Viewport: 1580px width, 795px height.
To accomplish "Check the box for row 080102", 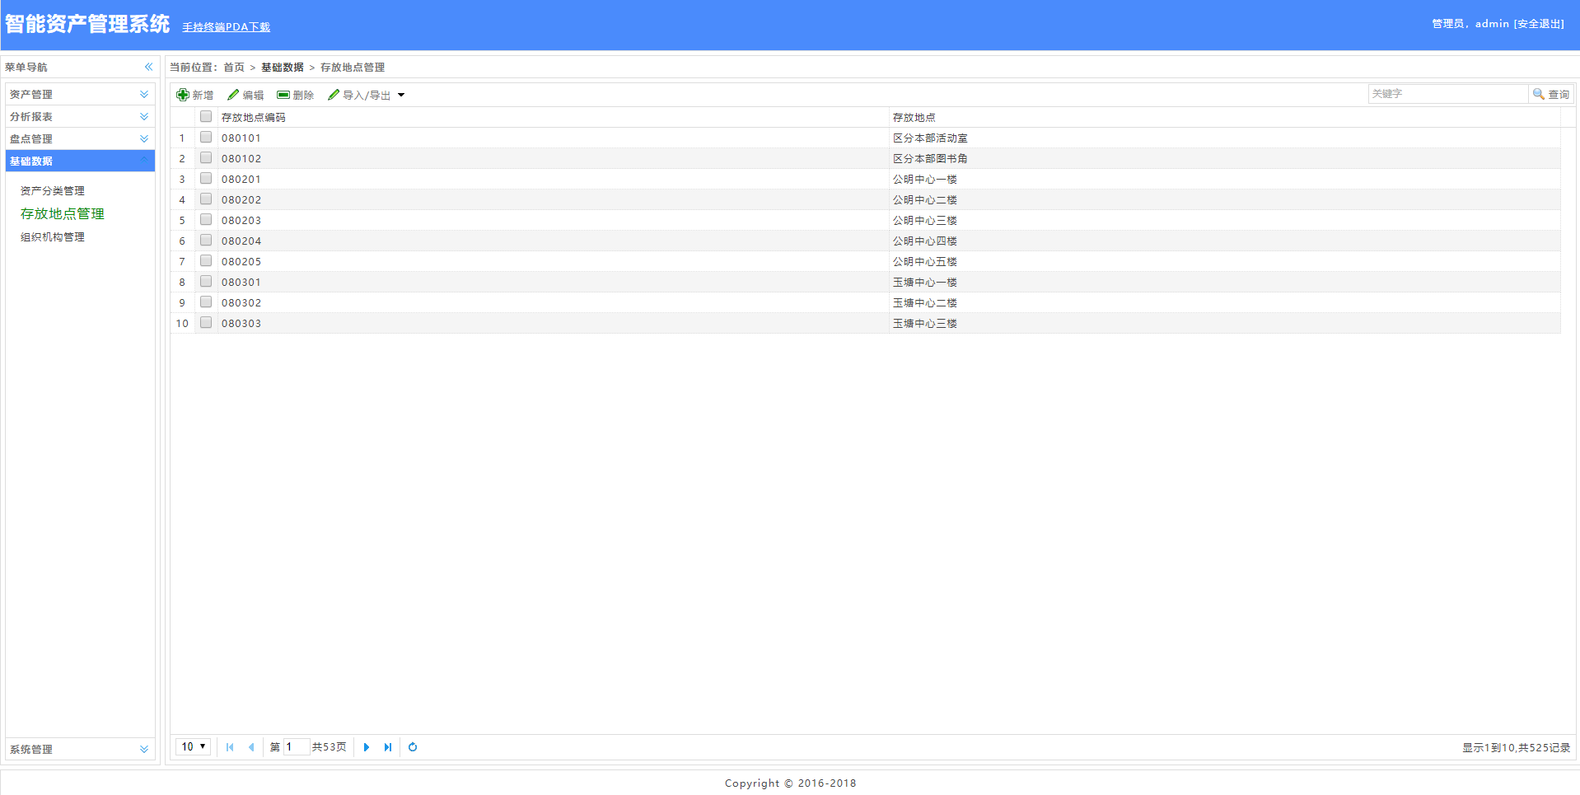I will pyautogui.click(x=206, y=158).
